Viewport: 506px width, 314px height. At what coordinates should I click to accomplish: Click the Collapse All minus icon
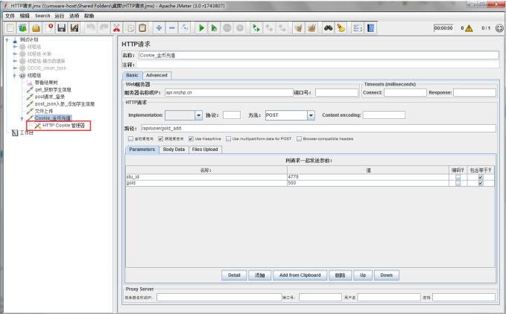tap(172, 28)
